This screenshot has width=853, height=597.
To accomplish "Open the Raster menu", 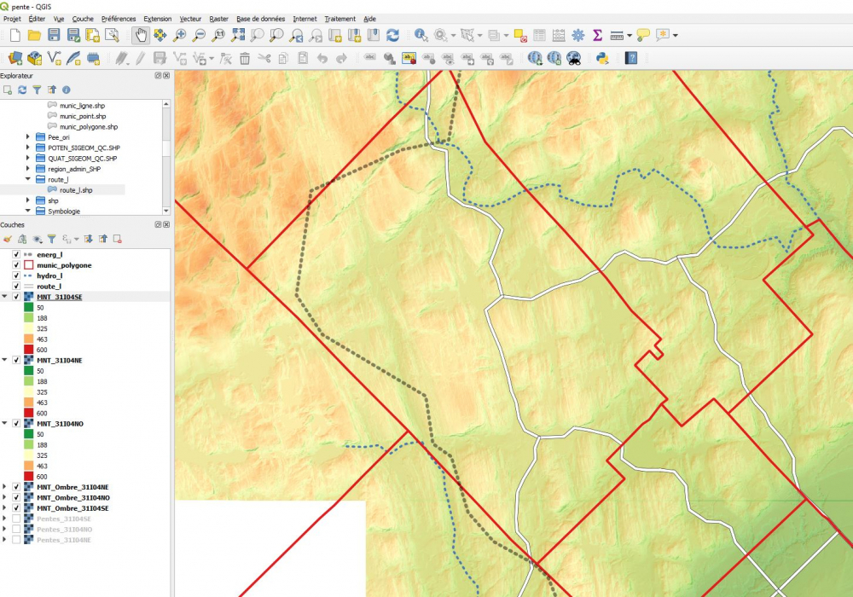I will [218, 19].
